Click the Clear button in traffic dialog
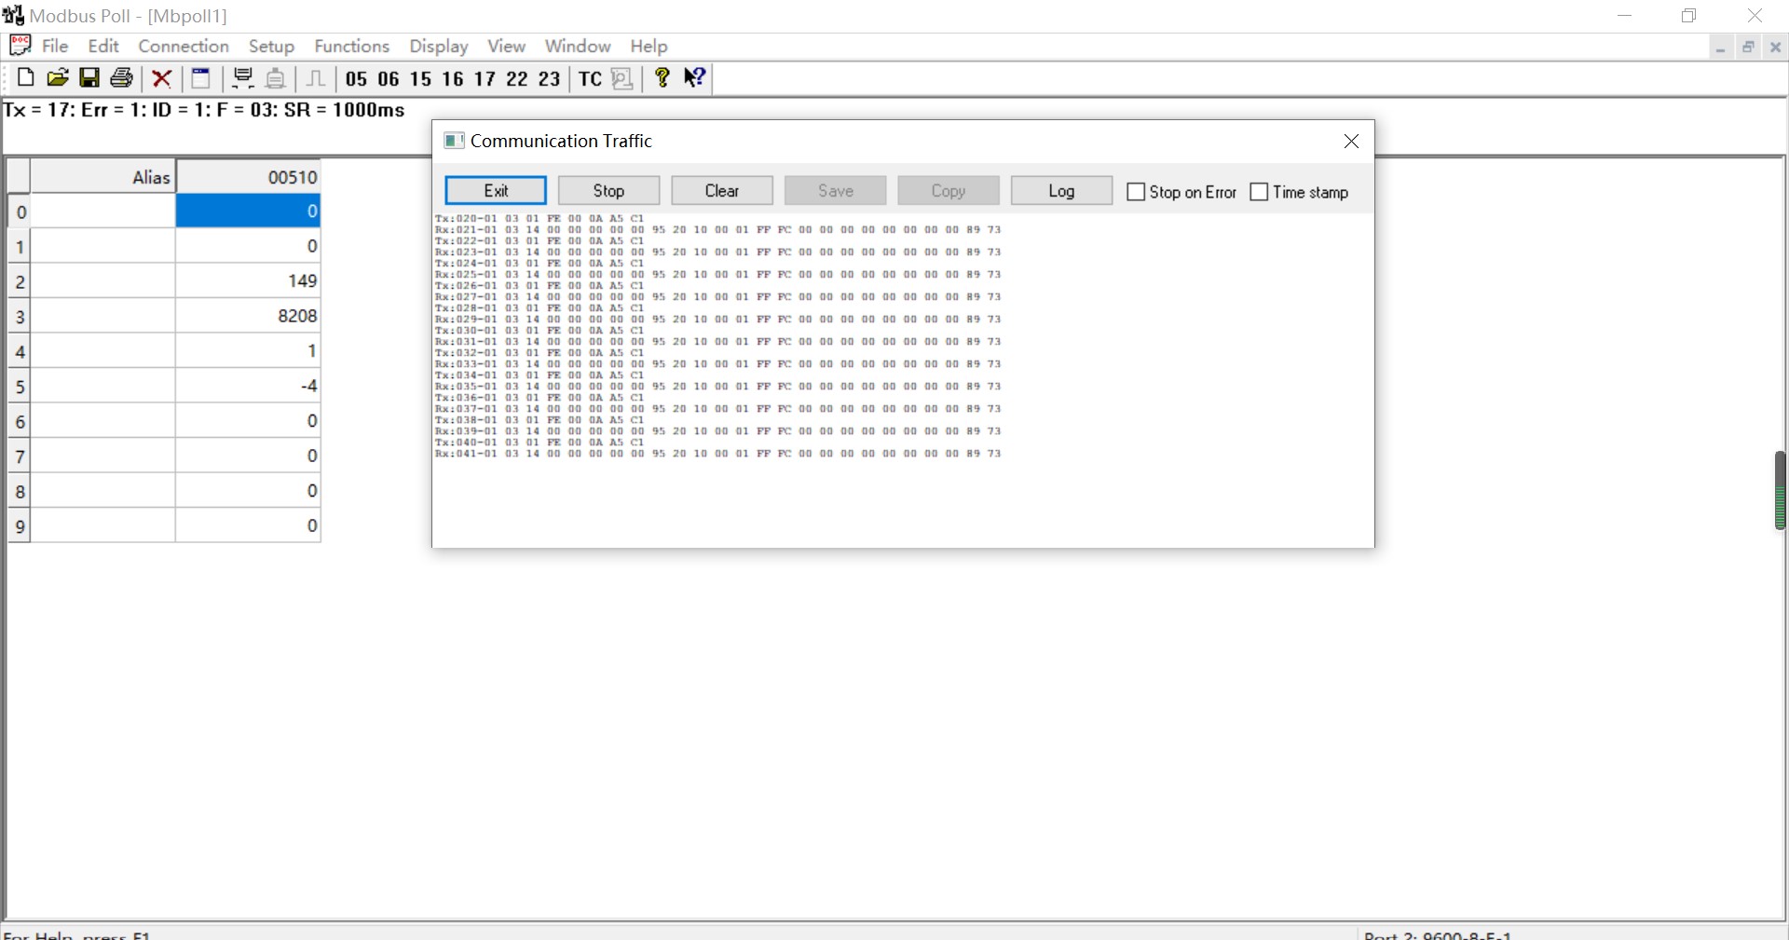Image resolution: width=1789 pixels, height=940 pixels. pos(722,190)
